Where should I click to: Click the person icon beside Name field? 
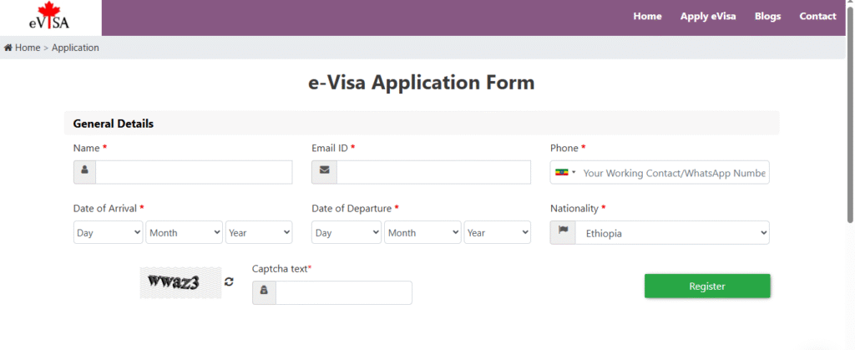(x=84, y=172)
